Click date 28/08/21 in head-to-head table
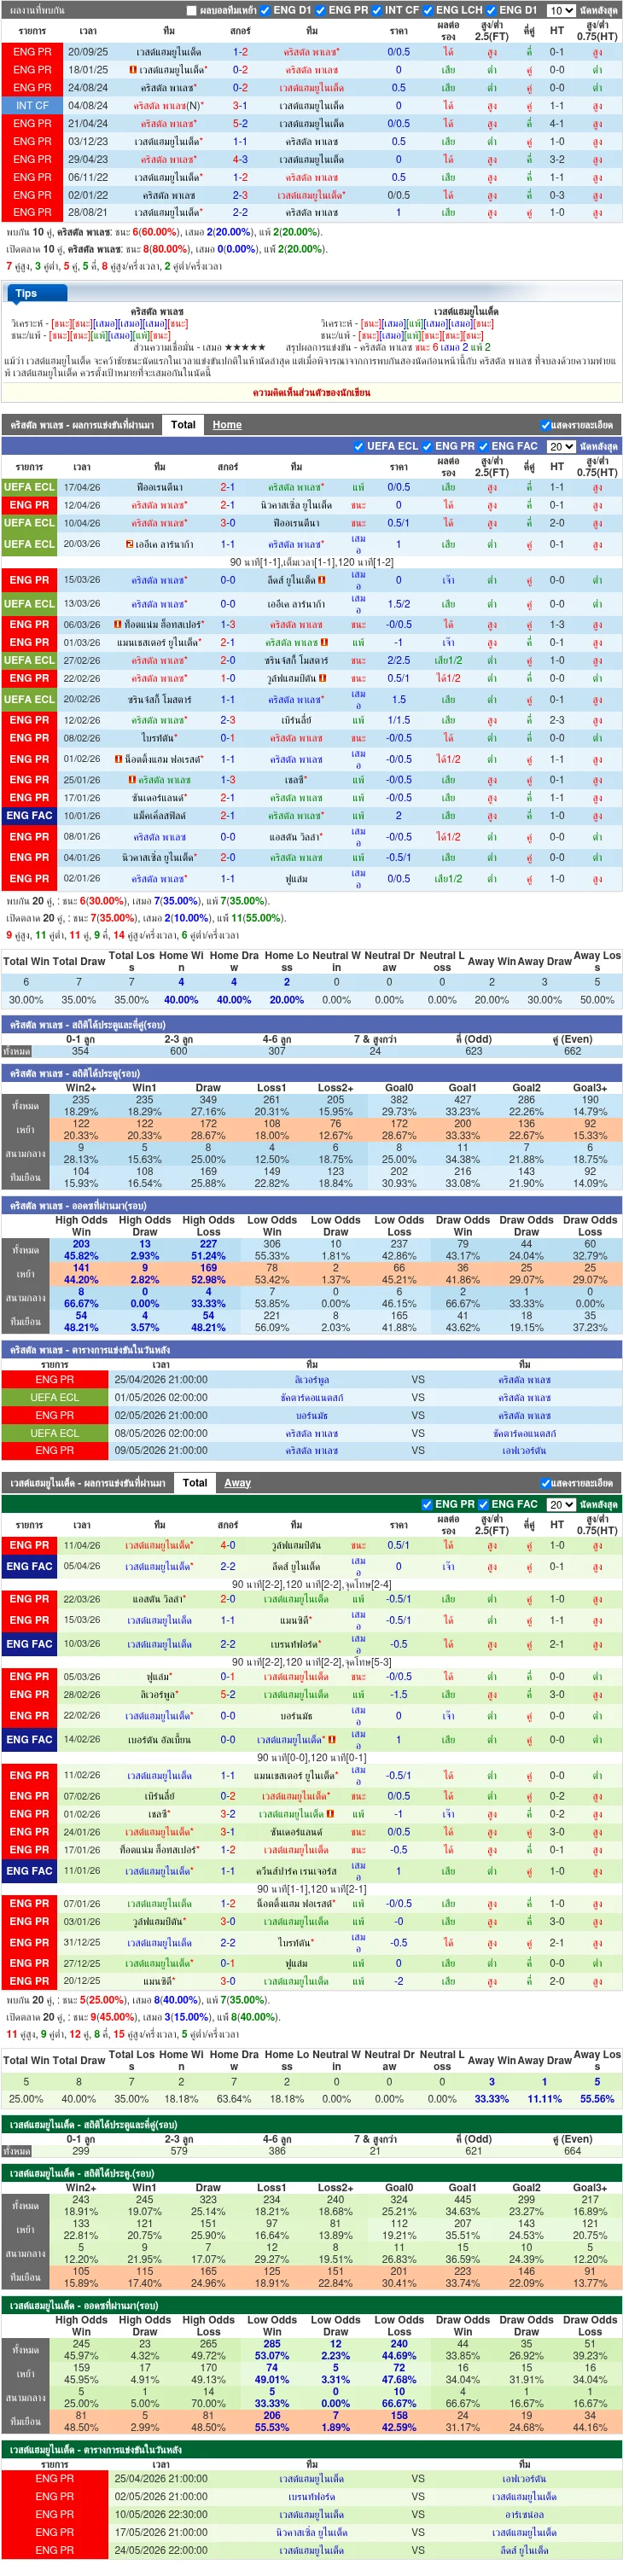 pos(88,212)
